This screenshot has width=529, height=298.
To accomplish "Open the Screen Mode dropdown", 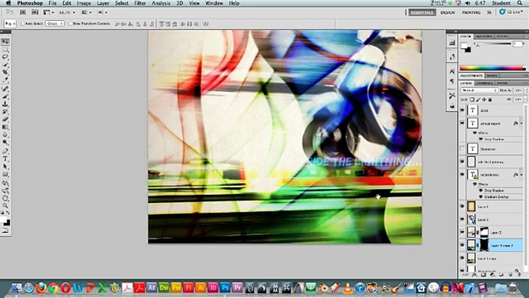I will coord(102,12).
